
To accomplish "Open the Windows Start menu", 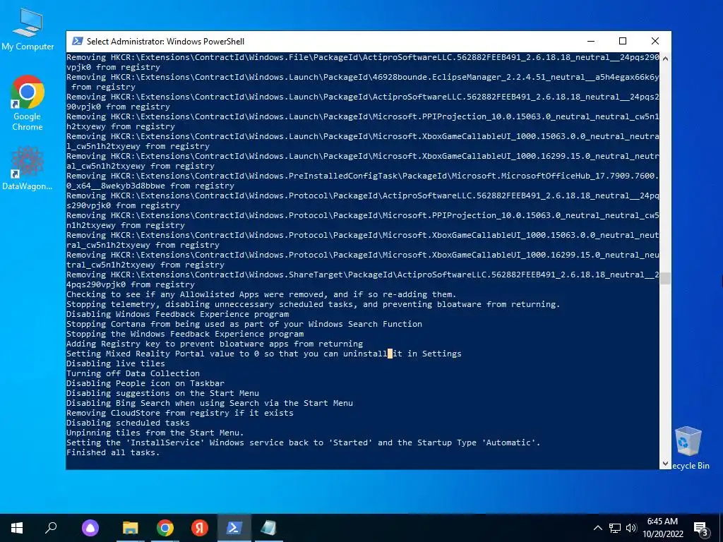I will pos(17,528).
